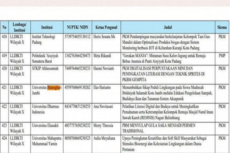The width and height of the screenshot is (230, 153).
Task: Click the "Gerakan MANJA" title
Action: pos(164,58)
